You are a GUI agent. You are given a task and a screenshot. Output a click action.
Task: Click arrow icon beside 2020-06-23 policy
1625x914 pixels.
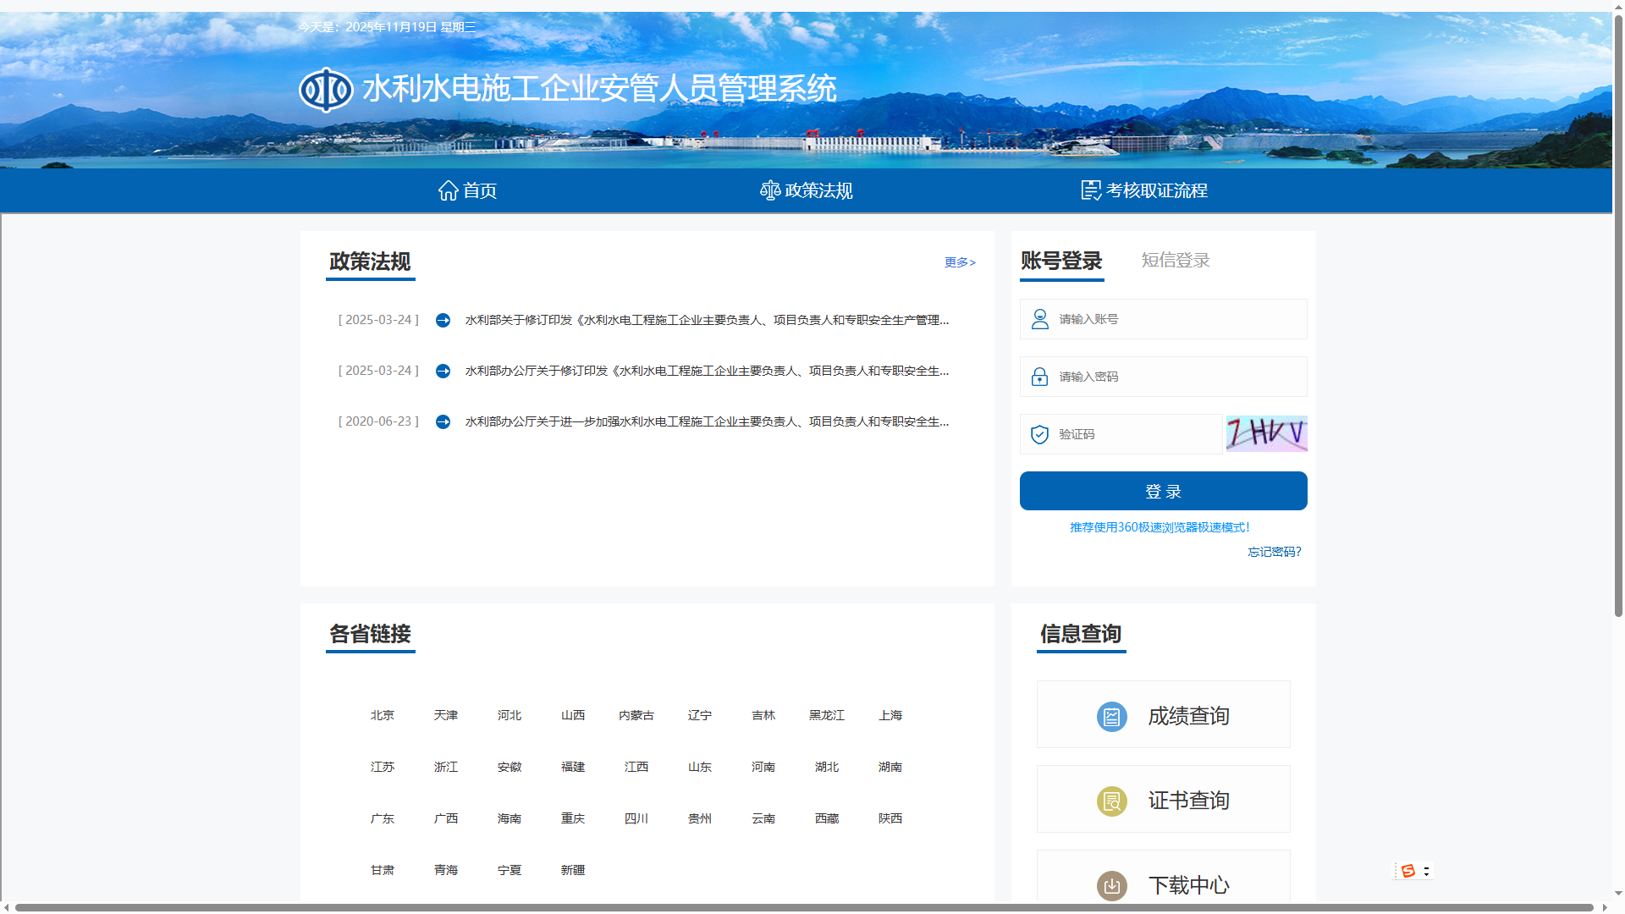point(443,421)
